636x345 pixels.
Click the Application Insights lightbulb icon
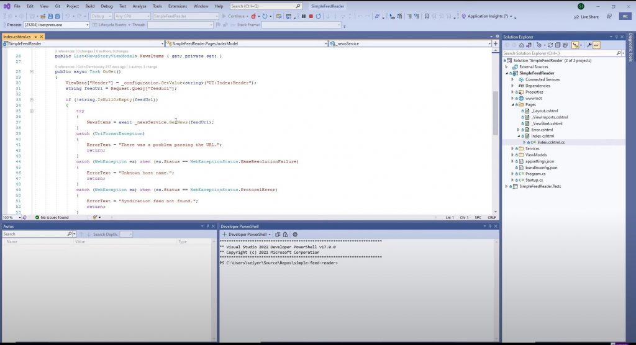coord(463,16)
